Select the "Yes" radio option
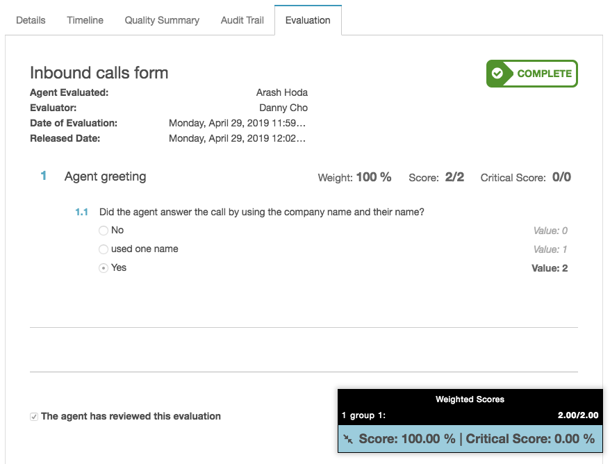Image resolution: width=610 pixels, height=464 pixels. click(x=103, y=268)
